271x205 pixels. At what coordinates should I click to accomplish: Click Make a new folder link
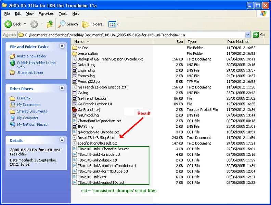coord(31,56)
